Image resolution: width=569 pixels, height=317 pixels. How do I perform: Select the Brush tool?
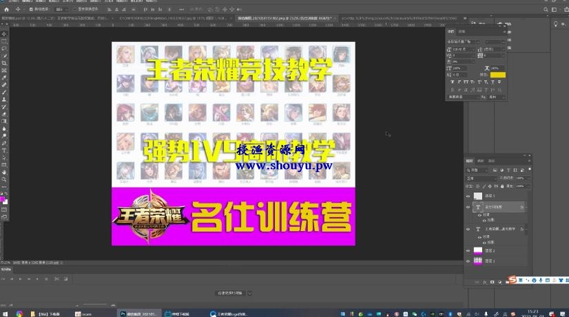click(x=4, y=92)
